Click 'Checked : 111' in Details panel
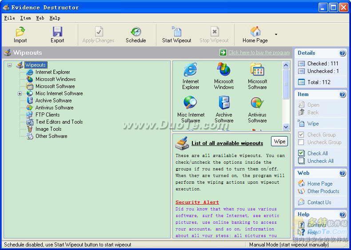 [x=323, y=64]
